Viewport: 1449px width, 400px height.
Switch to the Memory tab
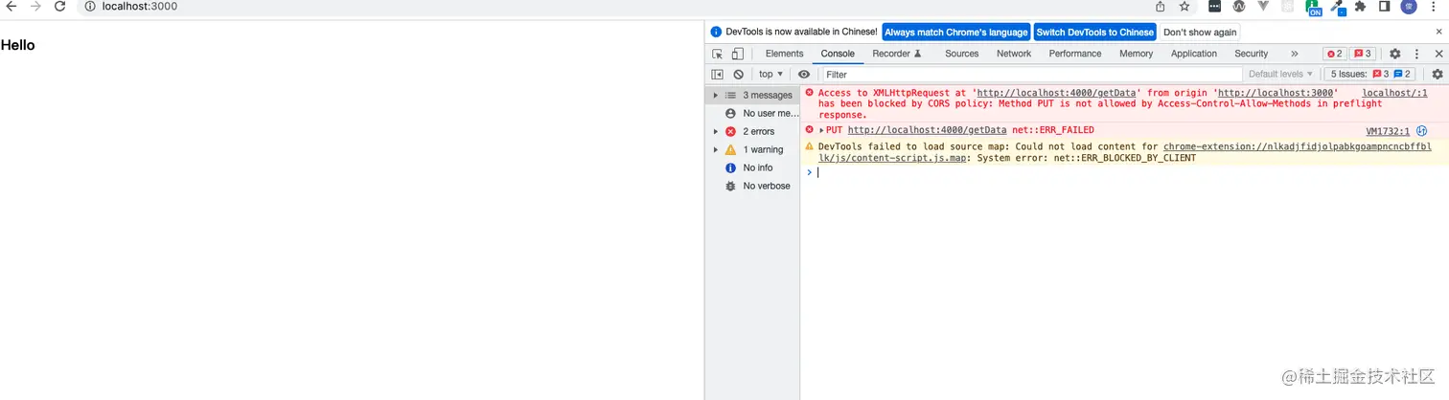pos(1136,54)
